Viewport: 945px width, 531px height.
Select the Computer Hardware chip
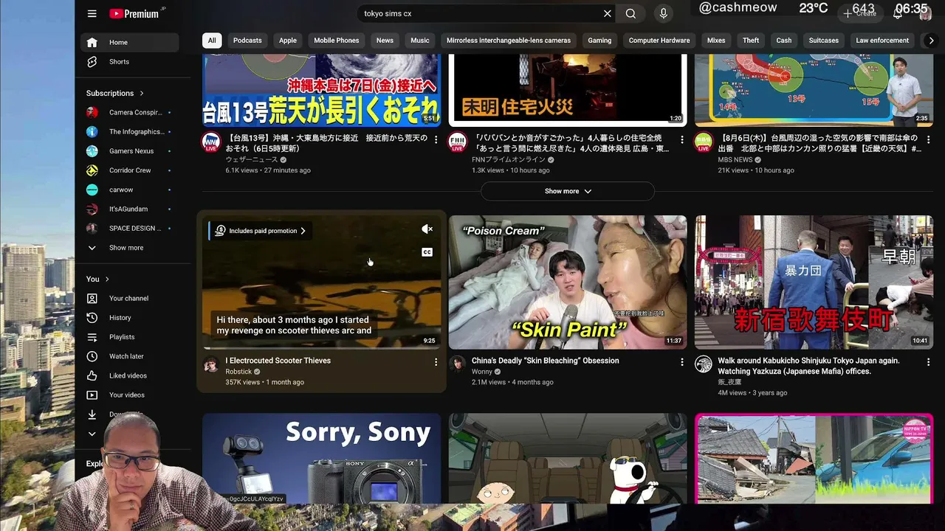[659, 41]
